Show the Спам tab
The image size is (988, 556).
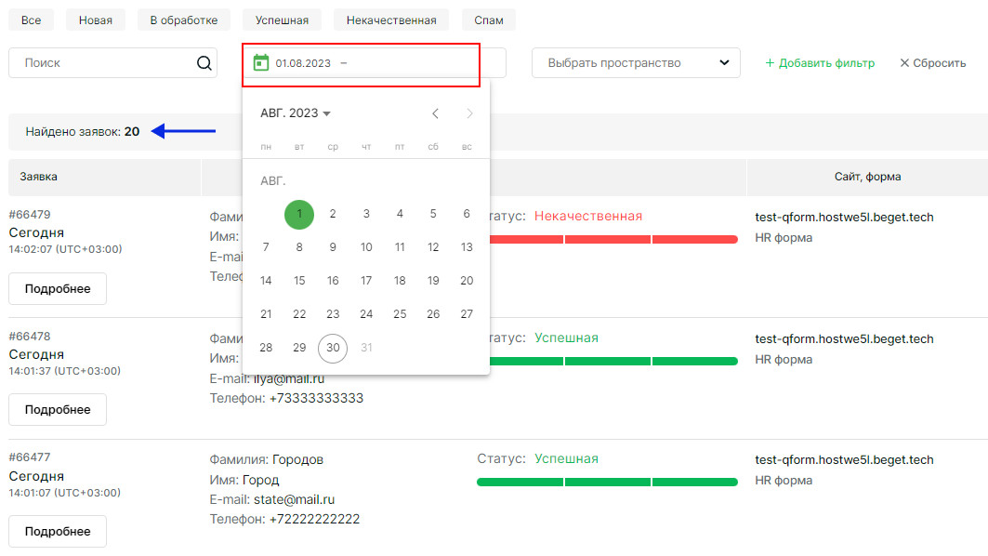coord(489,20)
